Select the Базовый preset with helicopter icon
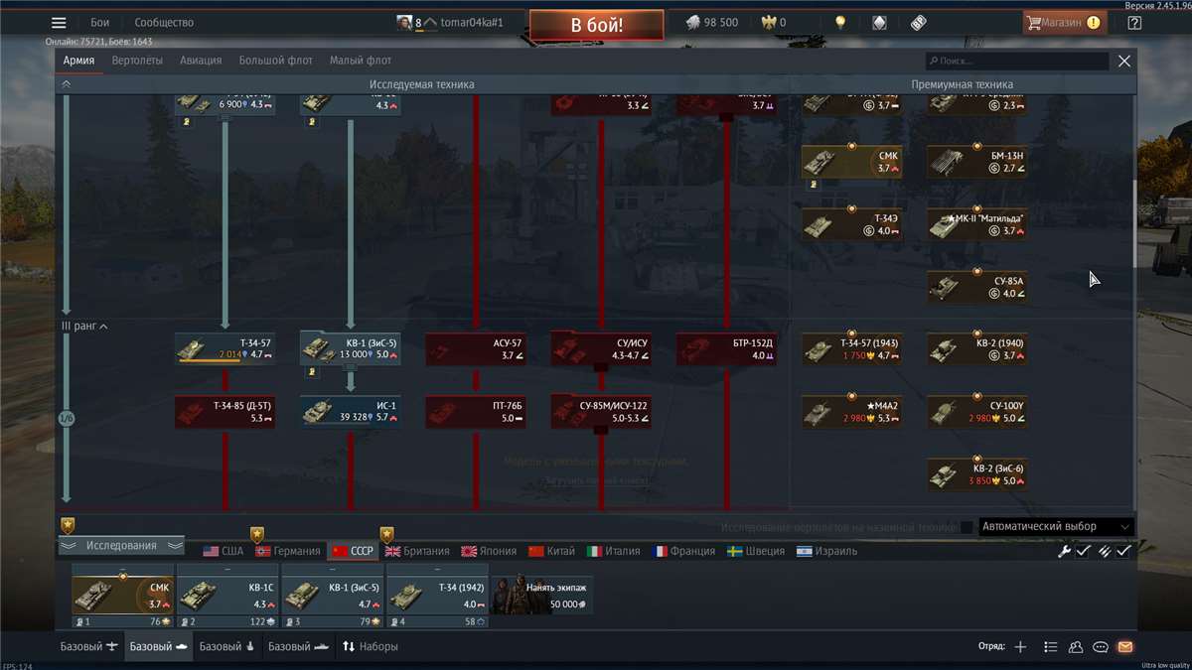Viewport: 1192px width, 670px height. [x=226, y=646]
